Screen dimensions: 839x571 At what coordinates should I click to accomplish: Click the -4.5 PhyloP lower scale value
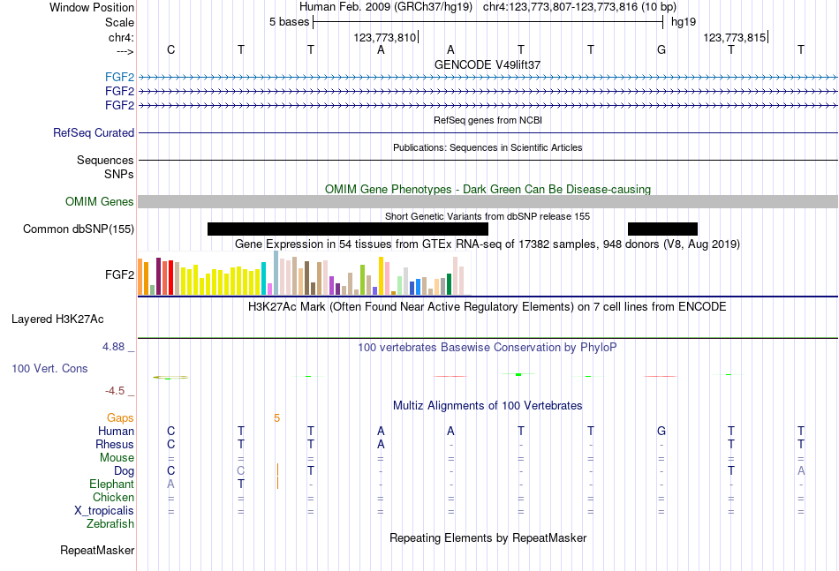pyautogui.click(x=115, y=391)
